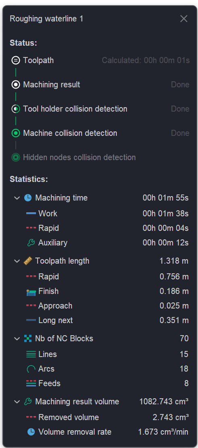198x448 pixels.
Task: Click the Auxiliary wrench icon
Action: (31, 243)
